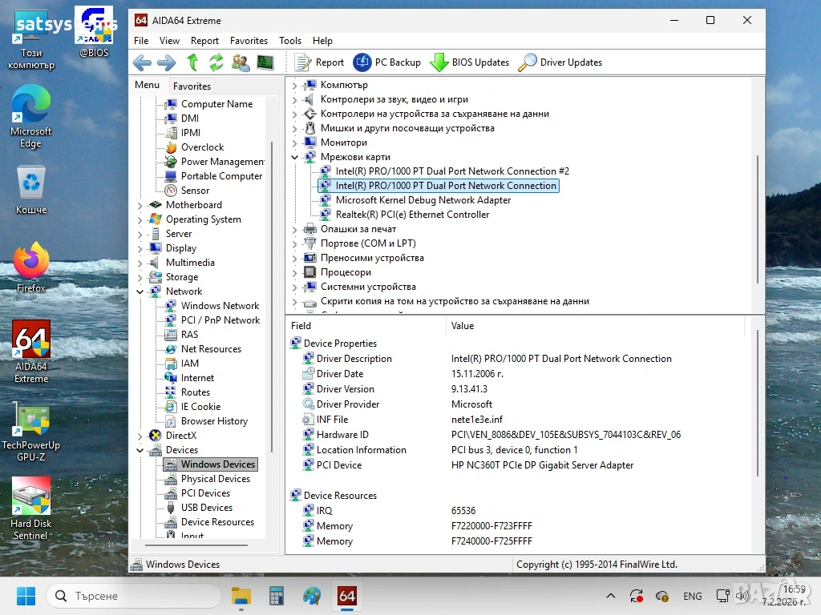Open Driver Updates magnifier button
This screenshot has width=821, height=615.
[x=560, y=62]
